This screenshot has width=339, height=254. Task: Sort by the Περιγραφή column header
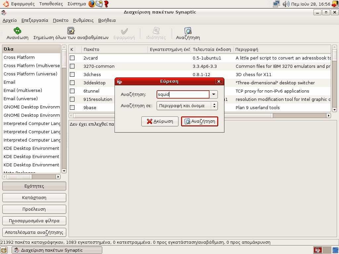click(x=282, y=50)
